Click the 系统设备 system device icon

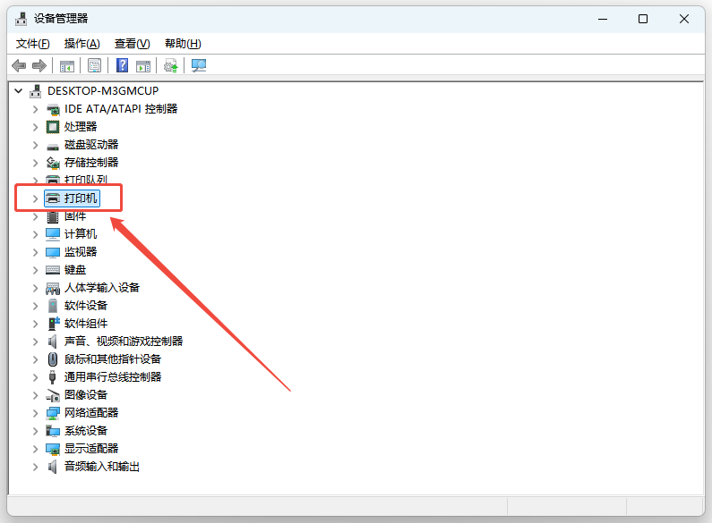(x=53, y=431)
